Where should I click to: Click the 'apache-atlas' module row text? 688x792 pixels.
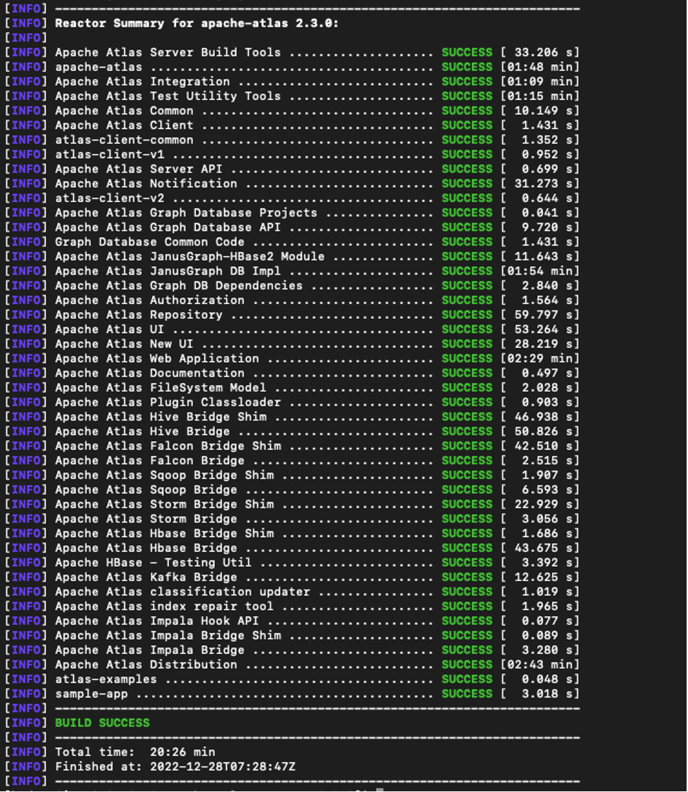[99, 67]
